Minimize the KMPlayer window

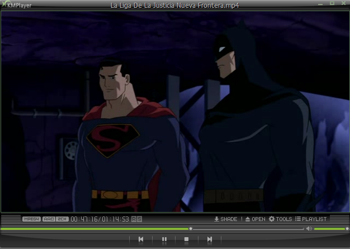(320, 3)
